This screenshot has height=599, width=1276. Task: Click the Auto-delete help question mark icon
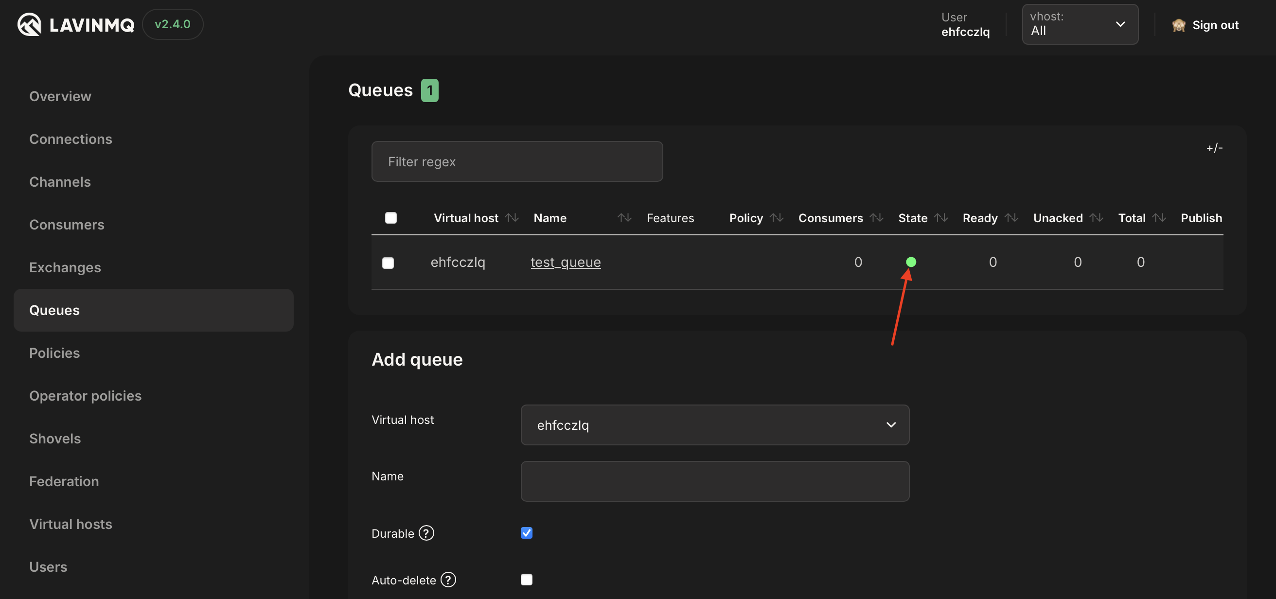(448, 580)
